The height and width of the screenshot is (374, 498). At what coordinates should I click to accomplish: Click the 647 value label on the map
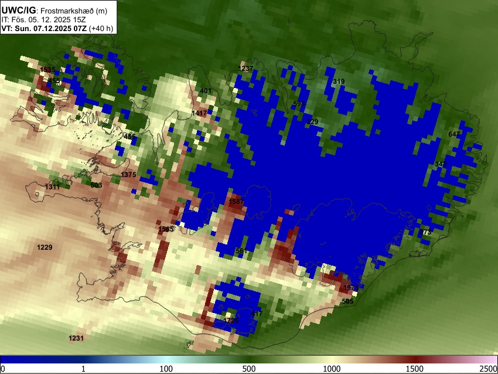[454, 134]
